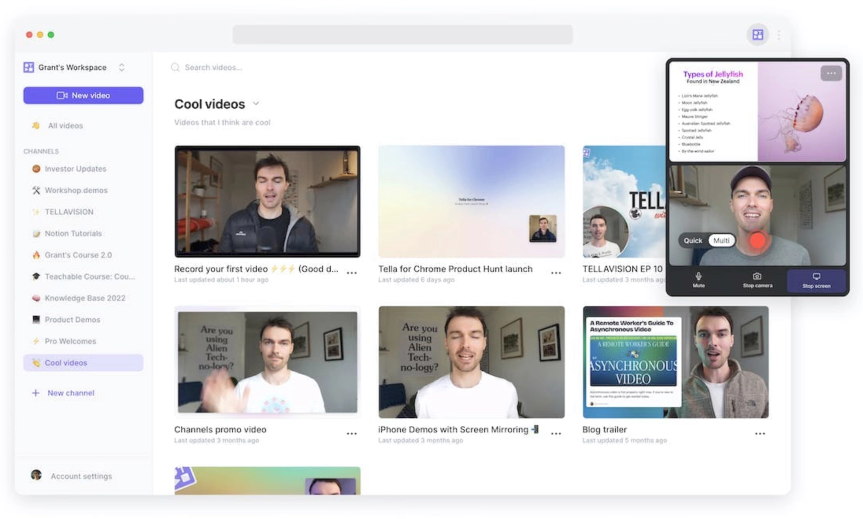Screen dimensions: 863x519
Task: Open the Product Demos channel
Action: [83, 319]
